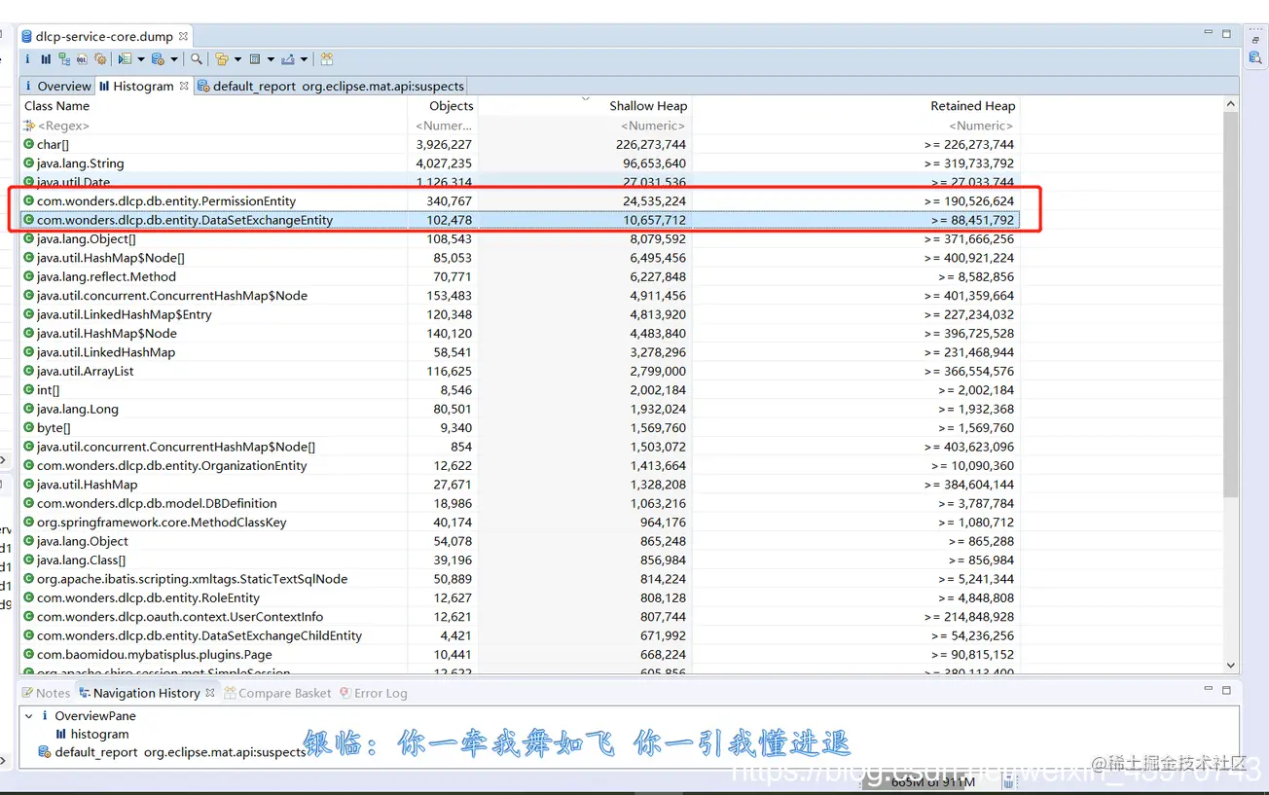This screenshot has height=795, width=1269.
Task: Click the Group result by icon
Action: pyautogui.click(x=222, y=59)
